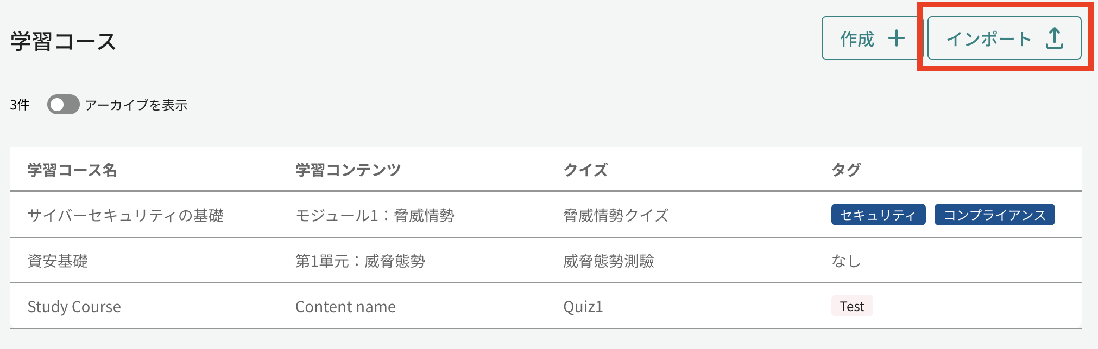Click the upload icon in インポート button
Screen dimensions: 1098x349
pyautogui.click(x=1055, y=38)
